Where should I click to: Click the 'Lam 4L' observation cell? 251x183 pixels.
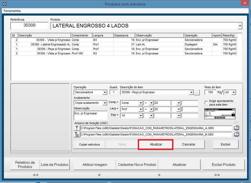point(159,45)
